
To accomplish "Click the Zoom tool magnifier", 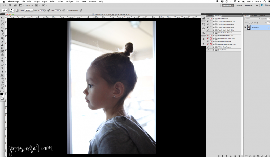I will pyautogui.click(x=2, y=88).
